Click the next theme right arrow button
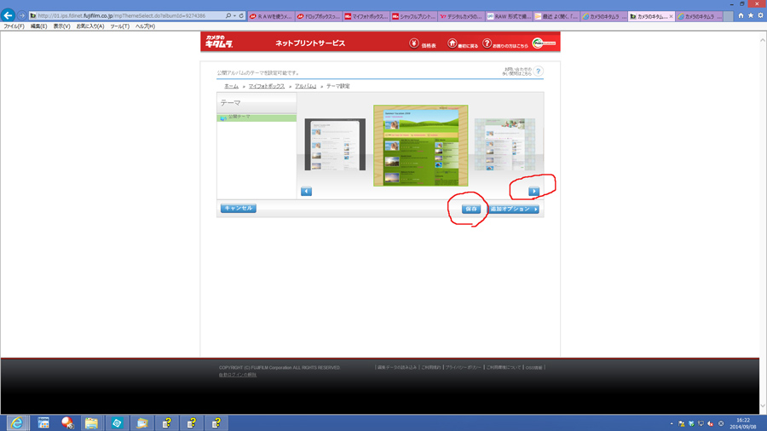767x431 pixels. pos(533,192)
